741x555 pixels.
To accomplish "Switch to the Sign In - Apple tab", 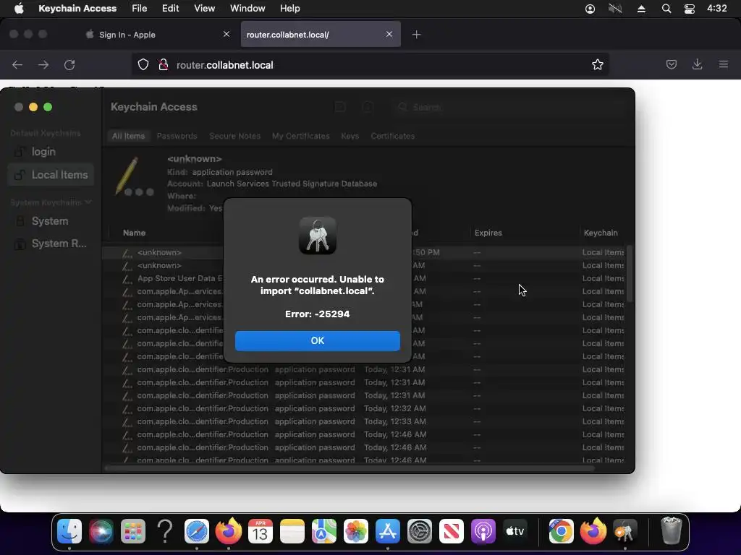I will pos(158,35).
